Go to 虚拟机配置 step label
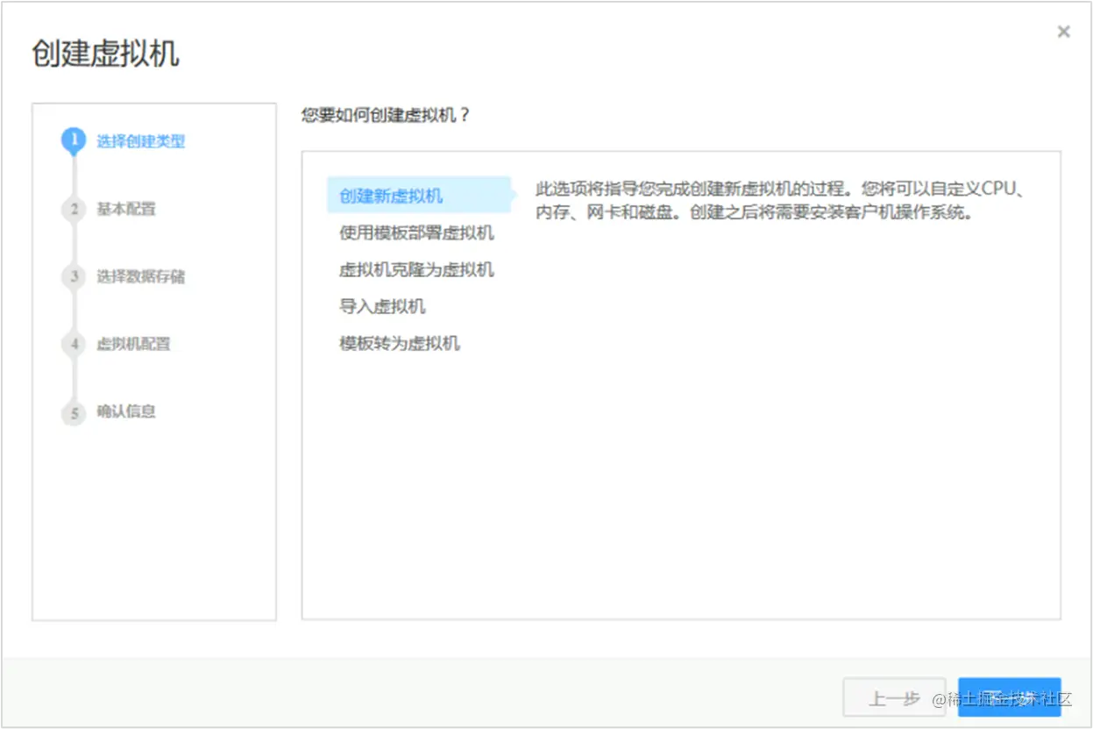This screenshot has width=1093, height=729. click(x=133, y=344)
